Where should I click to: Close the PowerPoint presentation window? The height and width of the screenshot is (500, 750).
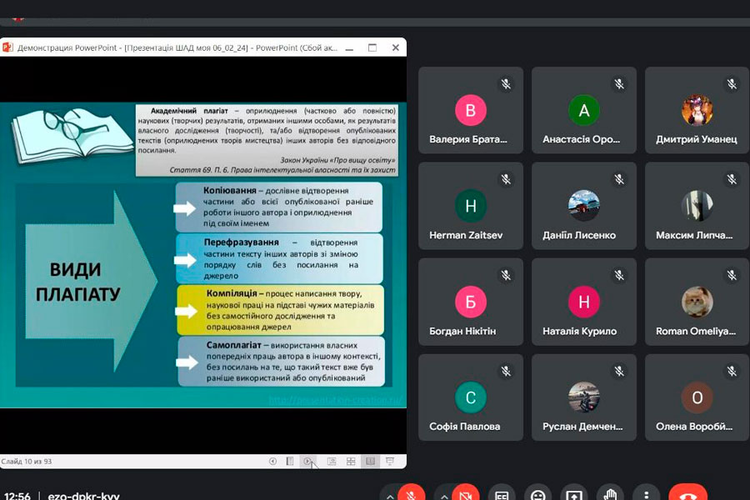396,47
